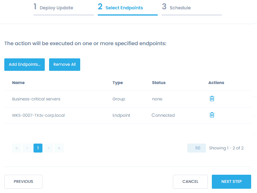This screenshot has width=257, height=193.
Task: Click the action description sentence
Action: (x=85, y=44)
